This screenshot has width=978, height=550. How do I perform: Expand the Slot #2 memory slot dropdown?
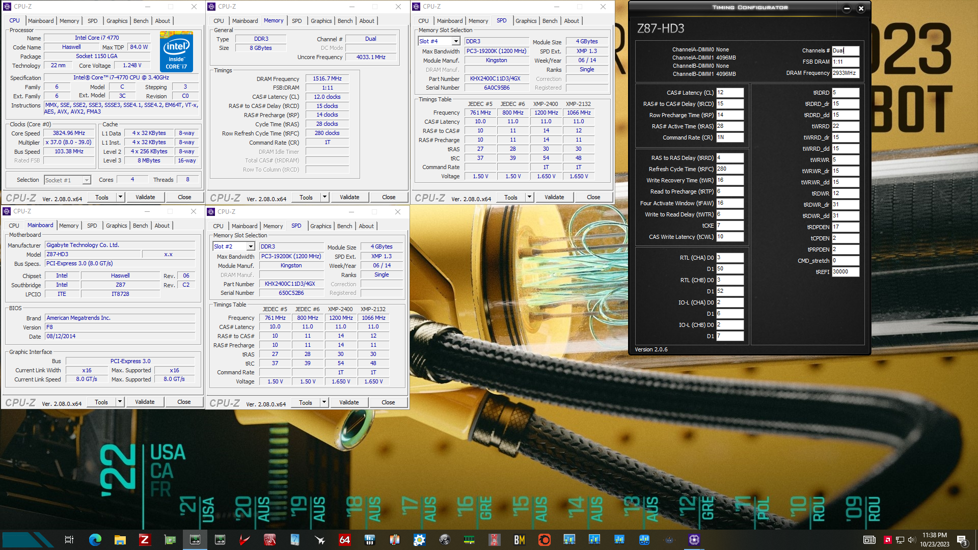point(251,246)
